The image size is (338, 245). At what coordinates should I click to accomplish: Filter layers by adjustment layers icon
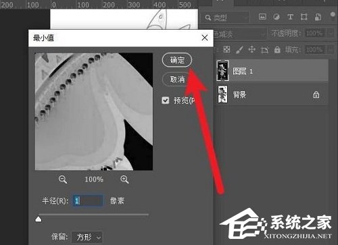click(x=276, y=17)
